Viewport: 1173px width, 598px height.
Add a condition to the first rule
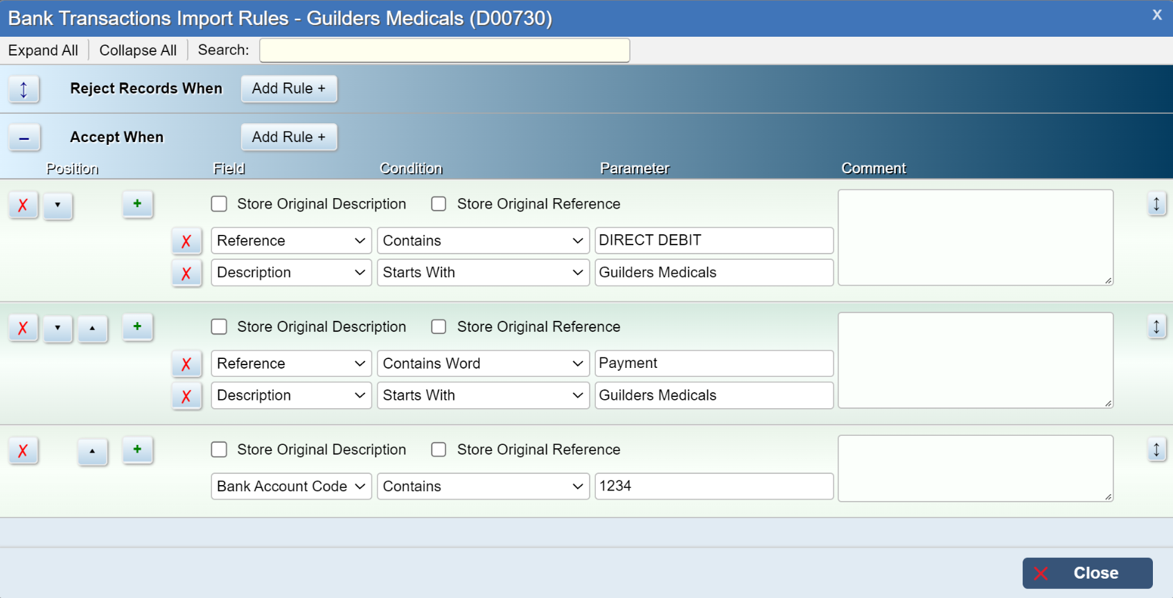pyautogui.click(x=137, y=204)
